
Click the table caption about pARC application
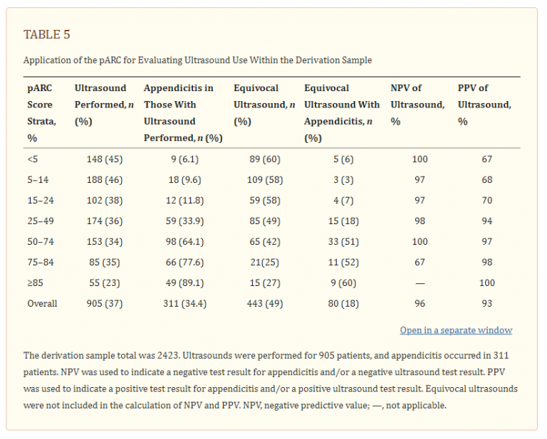197,60
